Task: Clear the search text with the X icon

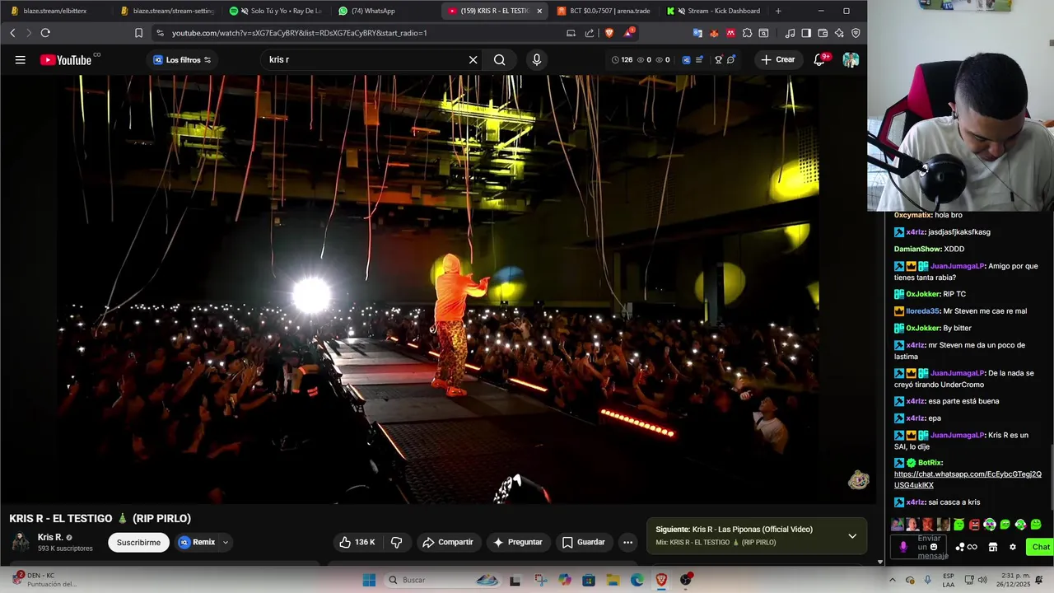Action: 473,59
